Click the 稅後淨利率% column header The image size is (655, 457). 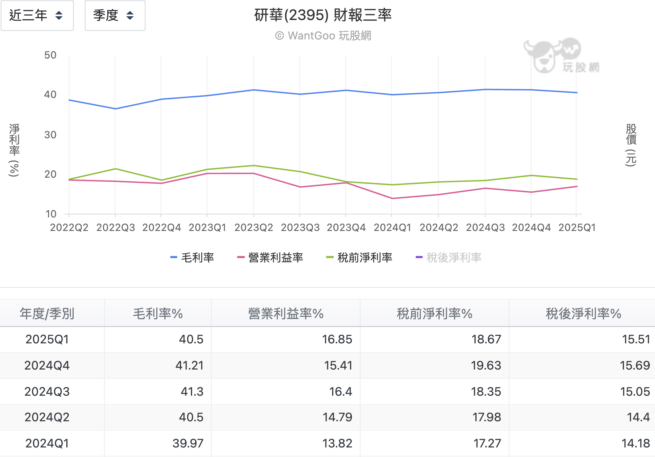coord(583,313)
